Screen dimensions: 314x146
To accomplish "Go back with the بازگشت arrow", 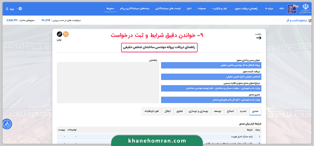I will [259, 38].
